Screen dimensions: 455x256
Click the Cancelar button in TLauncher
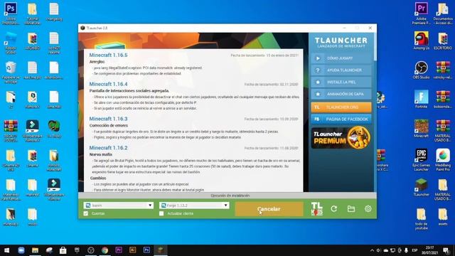click(x=269, y=209)
